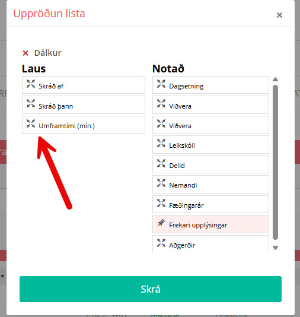
Task: Click the move icon beside Skráð þann
Action: (31, 103)
